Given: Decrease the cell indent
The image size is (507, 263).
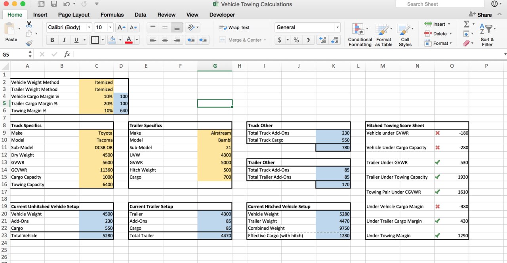Looking at the screenshot, I should [191, 40].
